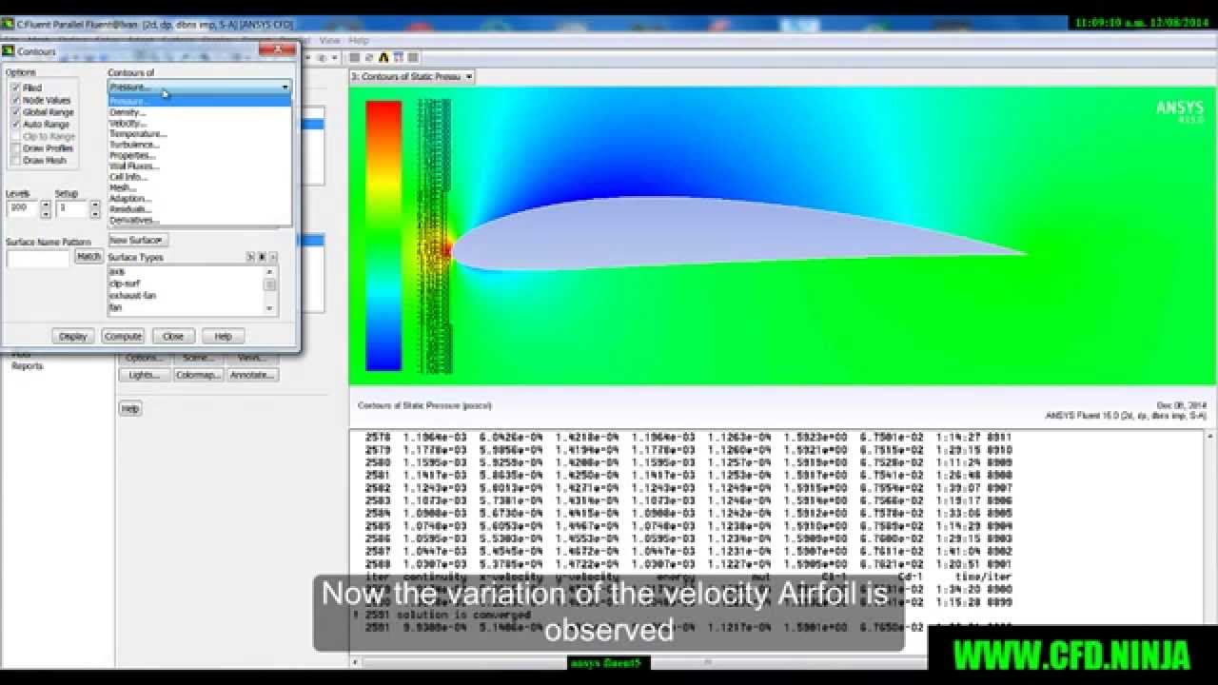The width and height of the screenshot is (1218, 685).
Task: Toggle the Node Values checkbox
Action: coord(15,100)
